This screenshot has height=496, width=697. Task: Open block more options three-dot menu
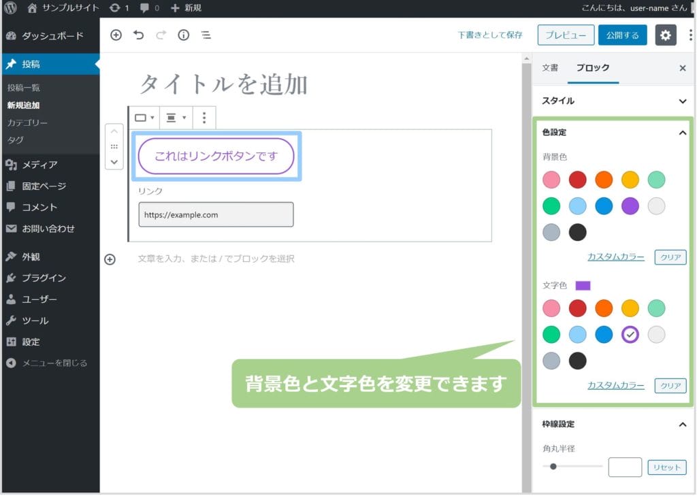pyautogui.click(x=204, y=118)
